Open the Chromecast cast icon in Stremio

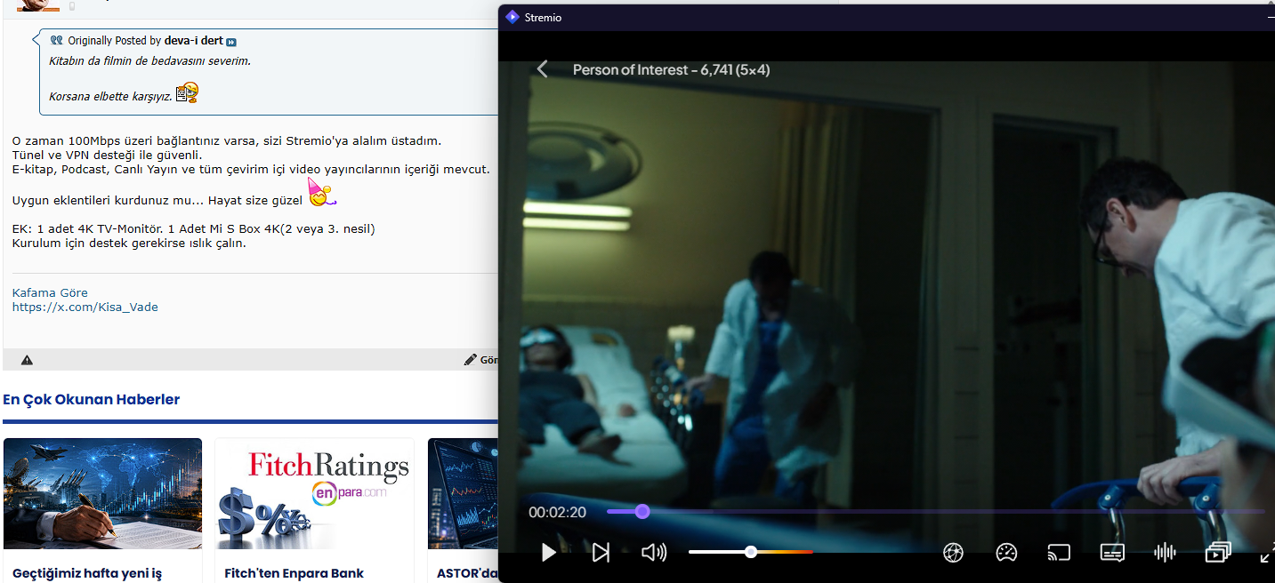(x=1059, y=553)
